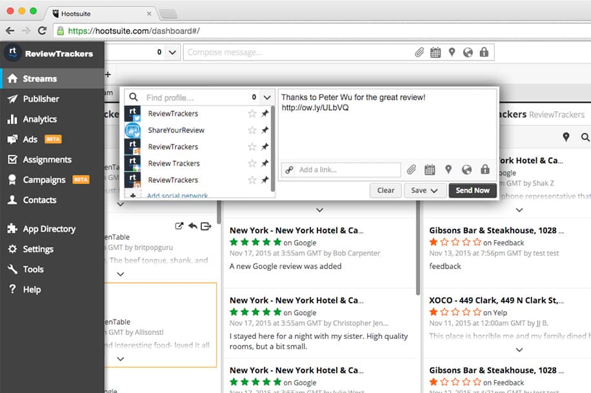
Task: Expand the Shak Z review chevron
Action: click(x=519, y=209)
